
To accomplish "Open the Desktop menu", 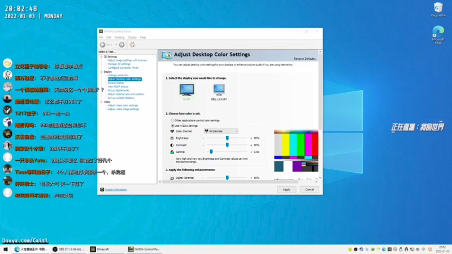I will [x=119, y=37].
